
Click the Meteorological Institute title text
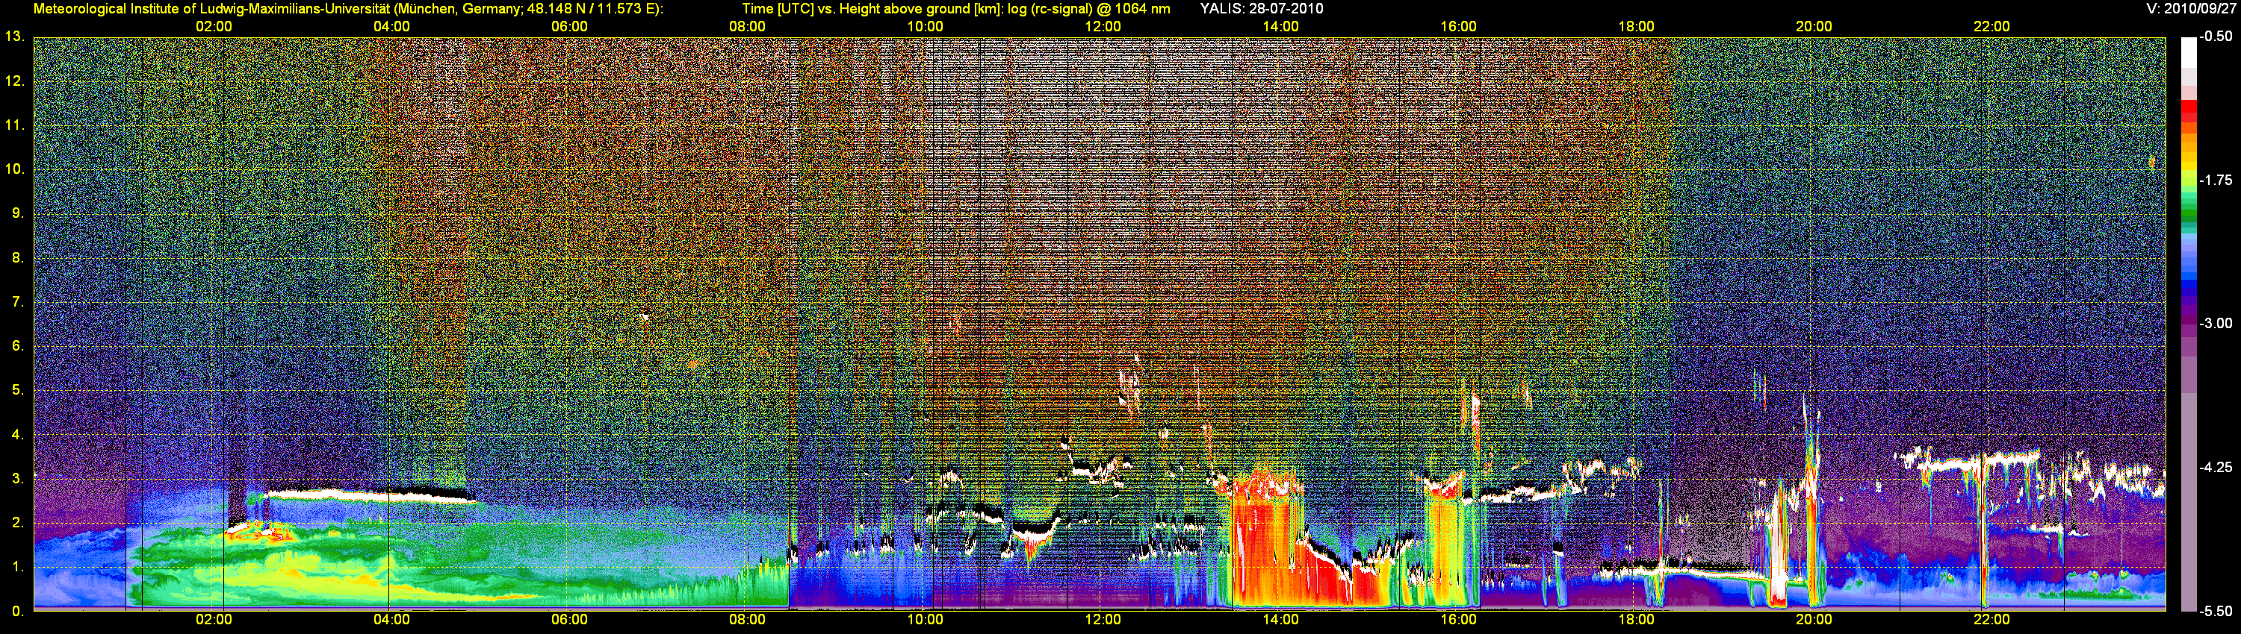tap(348, 9)
